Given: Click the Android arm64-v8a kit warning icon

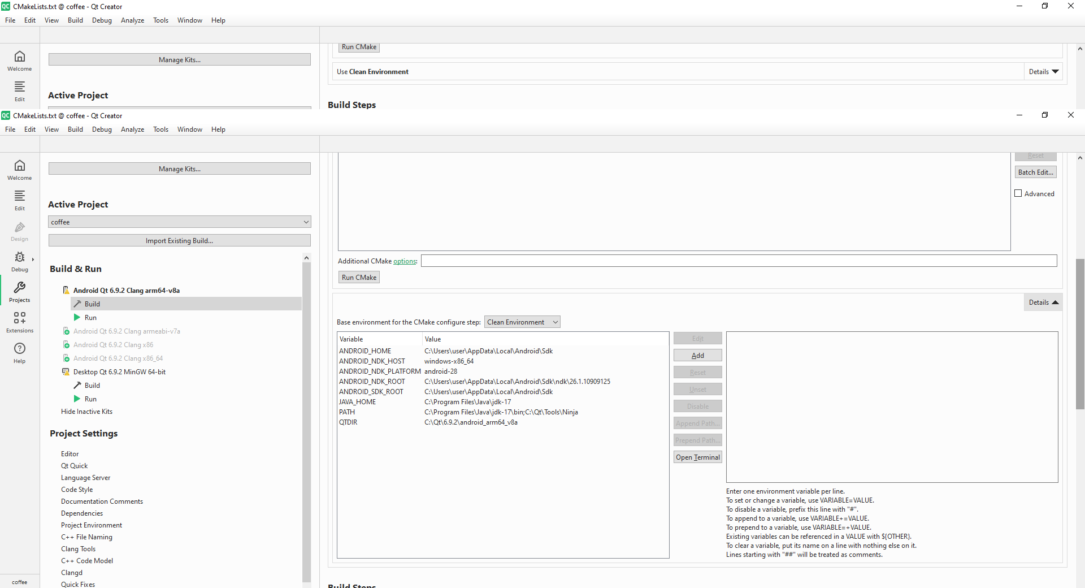Looking at the screenshot, I should click(66, 290).
